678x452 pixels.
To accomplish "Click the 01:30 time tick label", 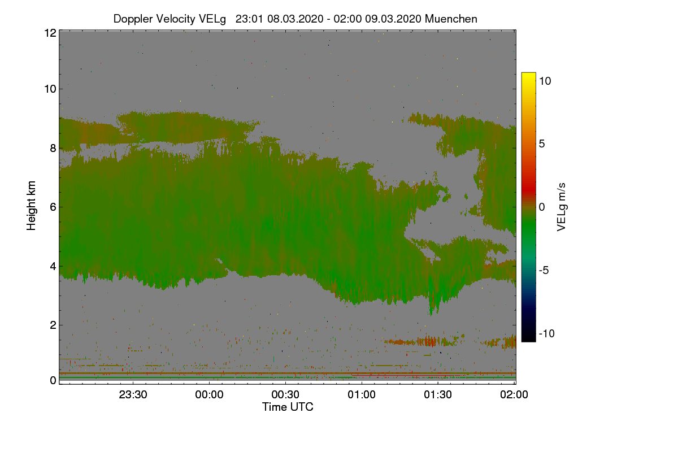I will pyautogui.click(x=438, y=394).
